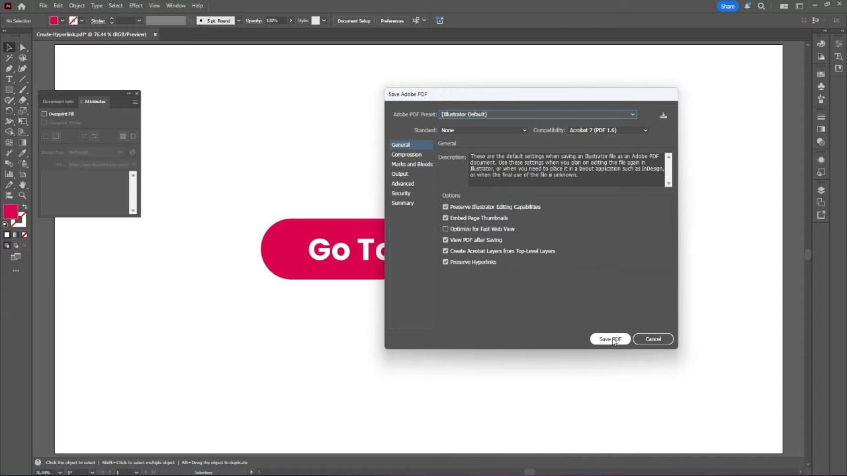Screen dimensions: 847x476
Task: Click the Save PDF button
Action: pyautogui.click(x=609, y=339)
